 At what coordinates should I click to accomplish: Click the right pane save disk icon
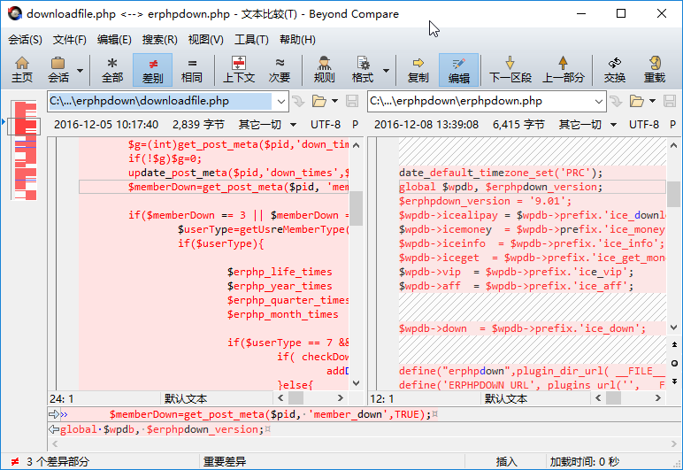(670, 102)
